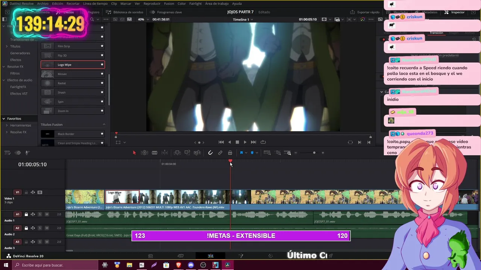Collapse the Títulos Fusion section
Screen dimensions: 481x270
tap(104, 124)
